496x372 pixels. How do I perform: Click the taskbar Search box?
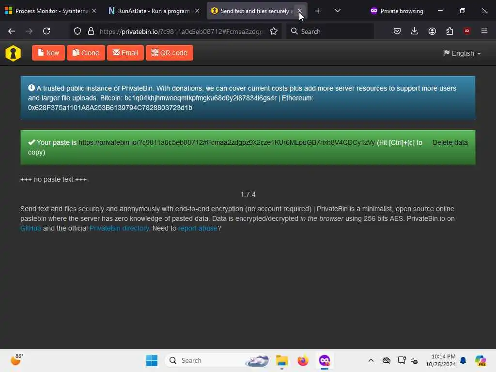pyautogui.click(x=217, y=360)
